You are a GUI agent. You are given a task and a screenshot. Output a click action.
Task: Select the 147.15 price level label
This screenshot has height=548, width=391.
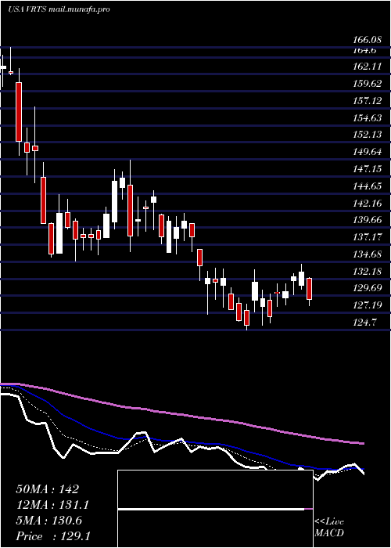click(367, 169)
